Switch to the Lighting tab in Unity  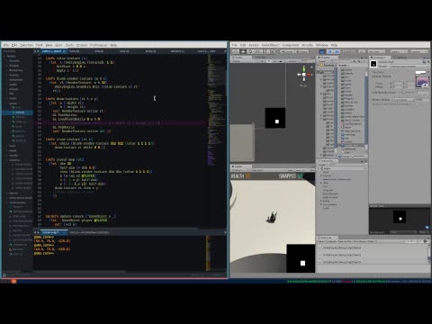pyautogui.click(x=400, y=57)
